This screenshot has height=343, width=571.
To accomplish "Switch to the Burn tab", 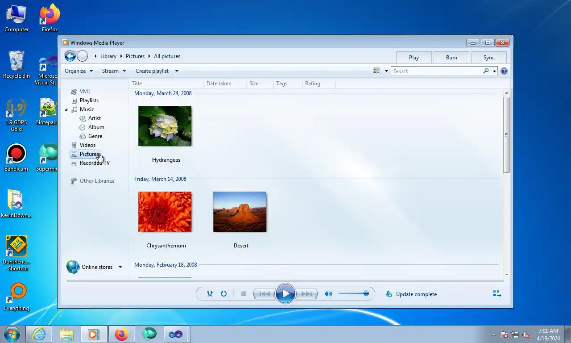I will (451, 57).
